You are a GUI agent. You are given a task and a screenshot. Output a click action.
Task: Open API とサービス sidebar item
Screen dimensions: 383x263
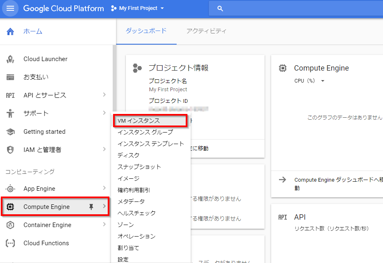click(x=45, y=95)
